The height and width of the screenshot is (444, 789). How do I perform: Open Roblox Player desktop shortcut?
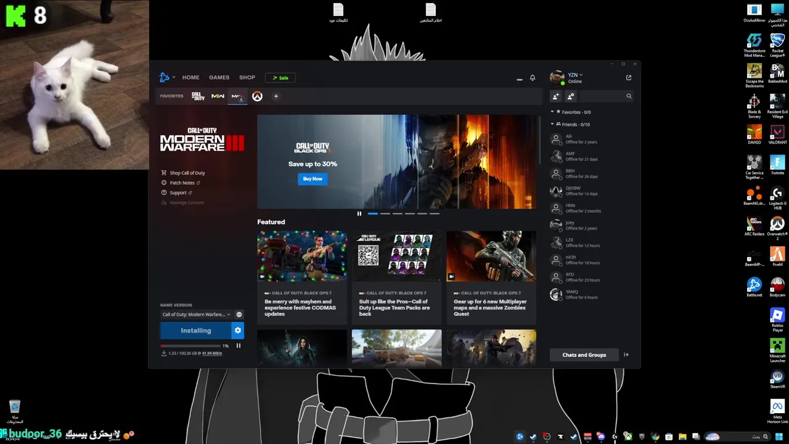click(777, 319)
